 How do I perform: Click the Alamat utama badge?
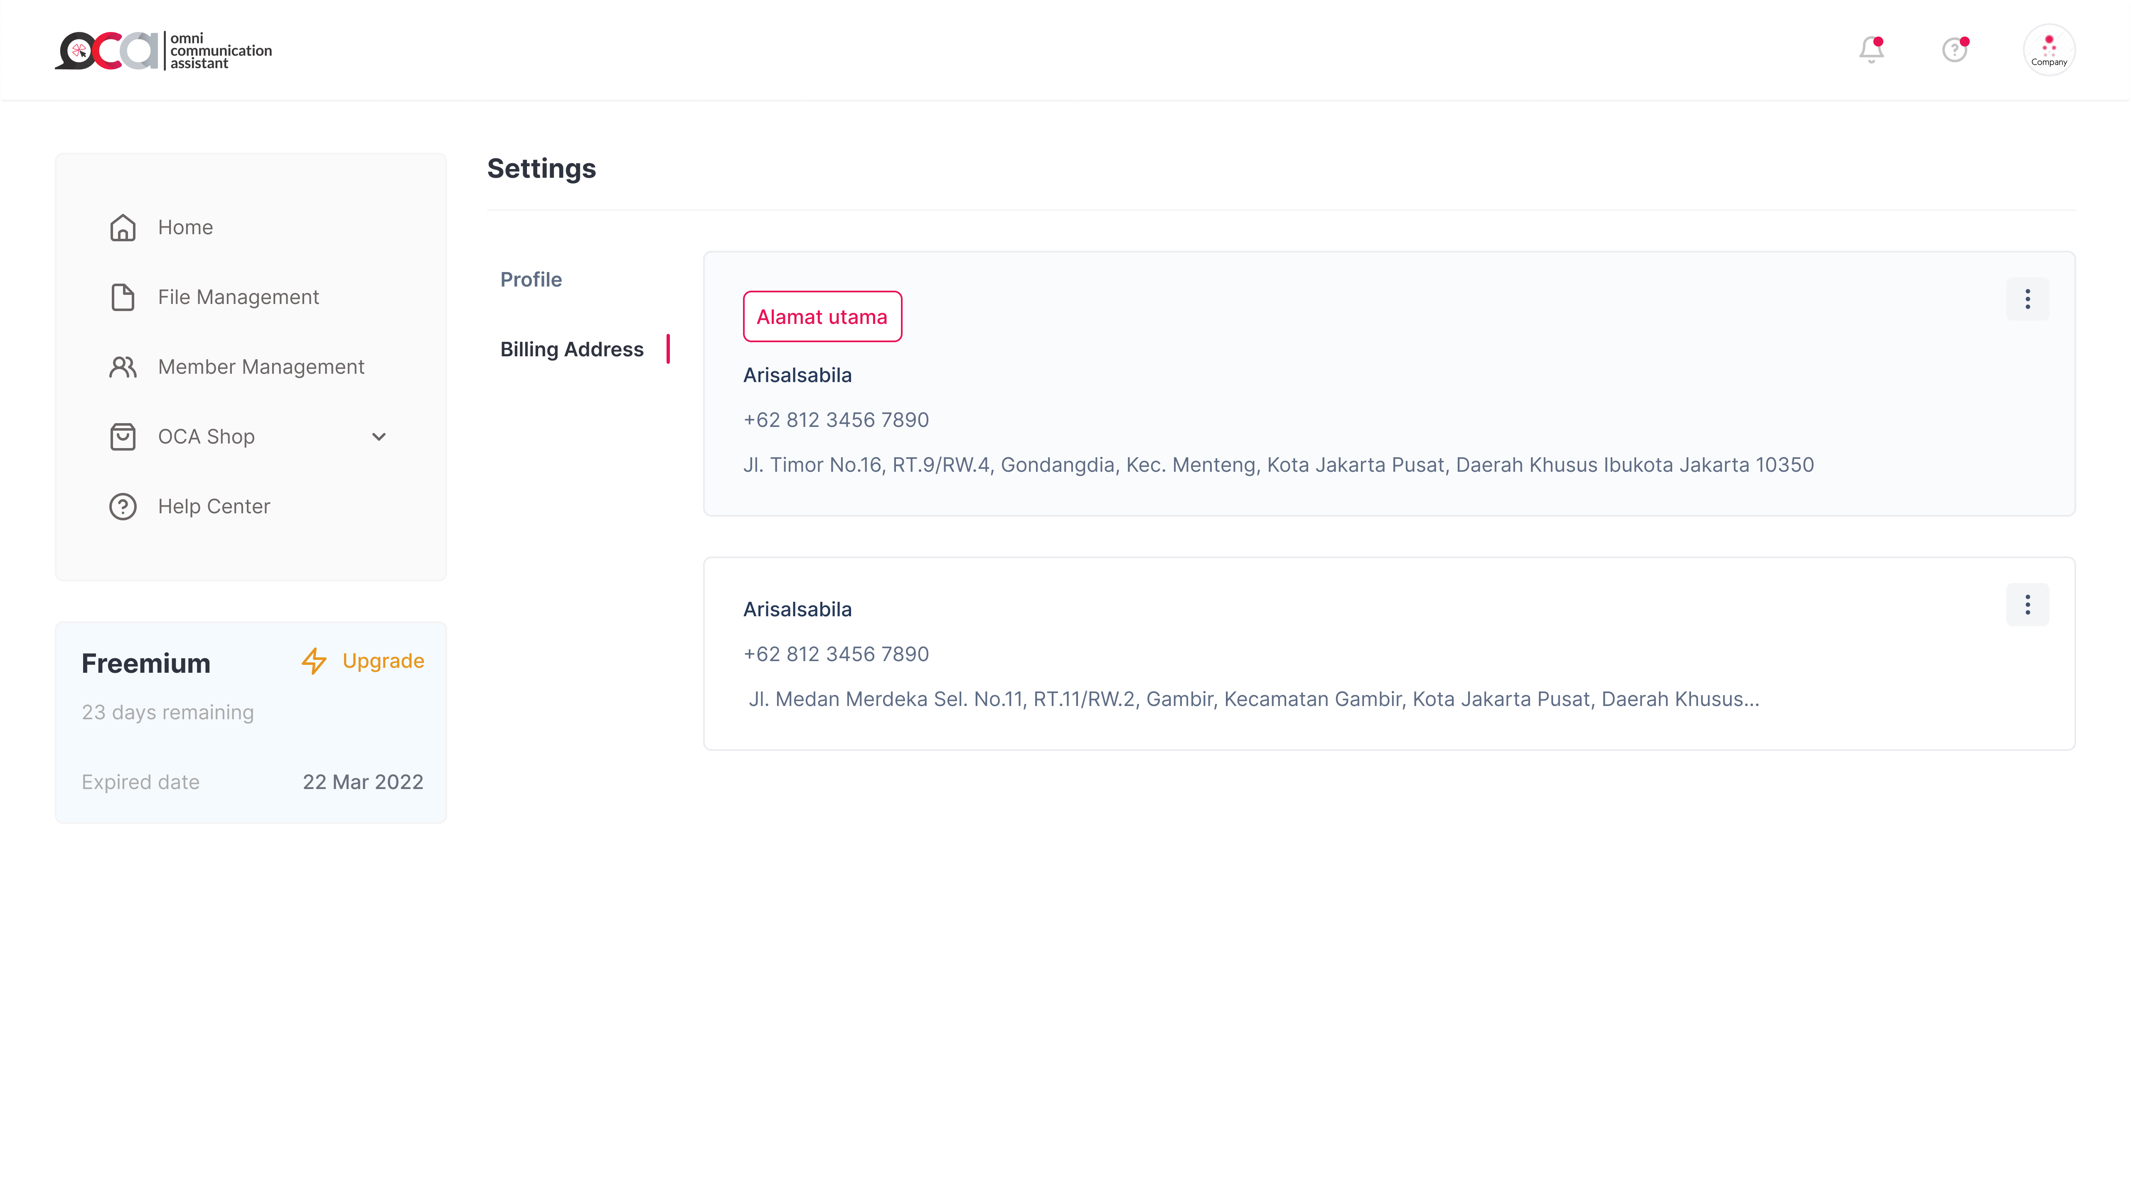pyautogui.click(x=822, y=316)
